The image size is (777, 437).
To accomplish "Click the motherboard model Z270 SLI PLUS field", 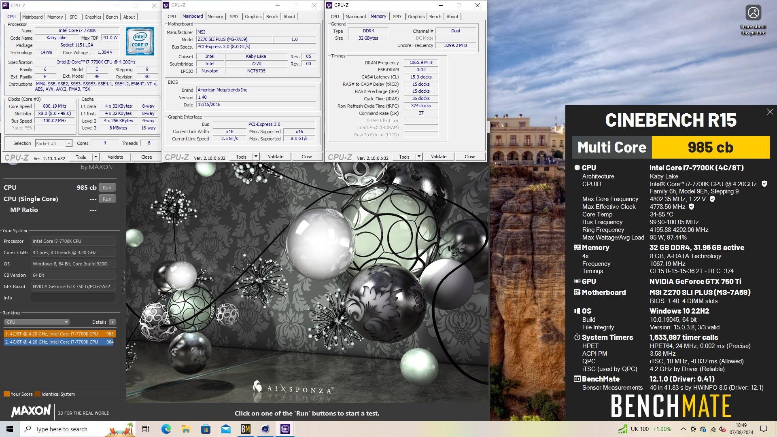I will [x=234, y=40].
